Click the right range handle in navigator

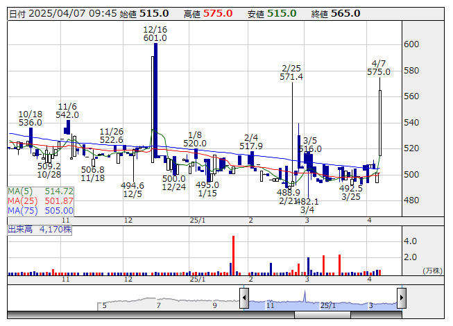click(402, 298)
